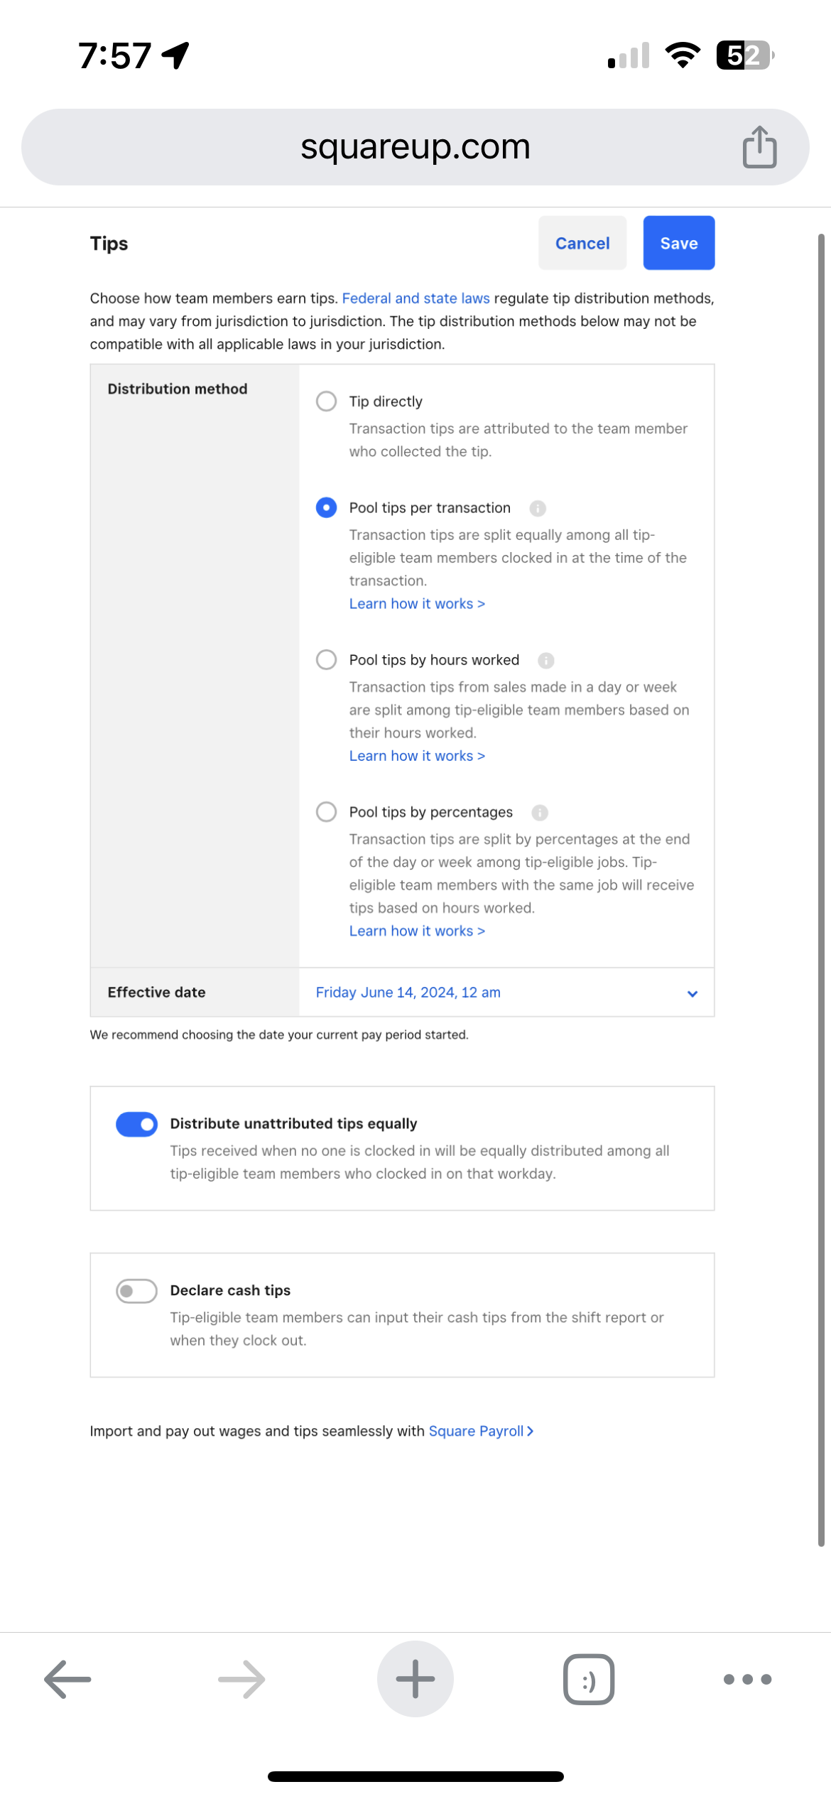This screenshot has height=1799, width=831.
Task: Click the pay period recommendation note
Action: coord(279,1034)
